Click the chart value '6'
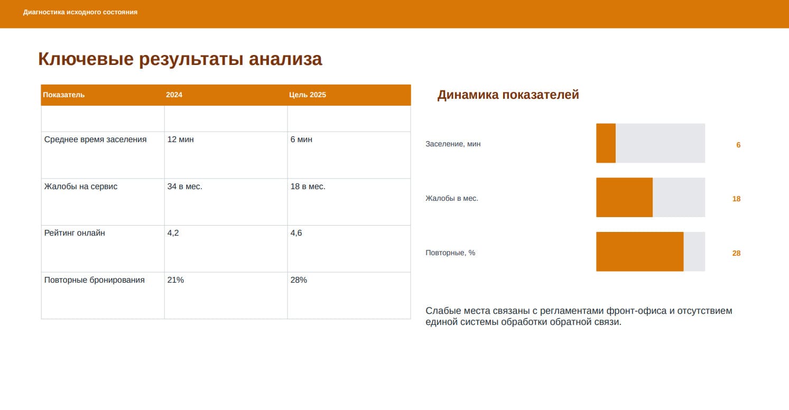 pyautogui.click(x=738, y=145)
